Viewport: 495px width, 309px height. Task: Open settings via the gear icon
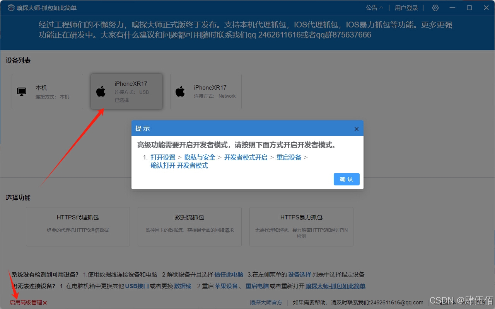pyautogui.click(x=435, y=8)
